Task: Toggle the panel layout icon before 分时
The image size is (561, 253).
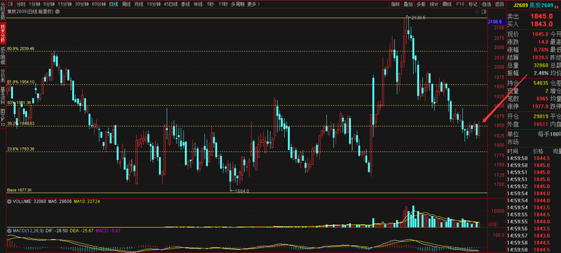Action: point(10,5)
